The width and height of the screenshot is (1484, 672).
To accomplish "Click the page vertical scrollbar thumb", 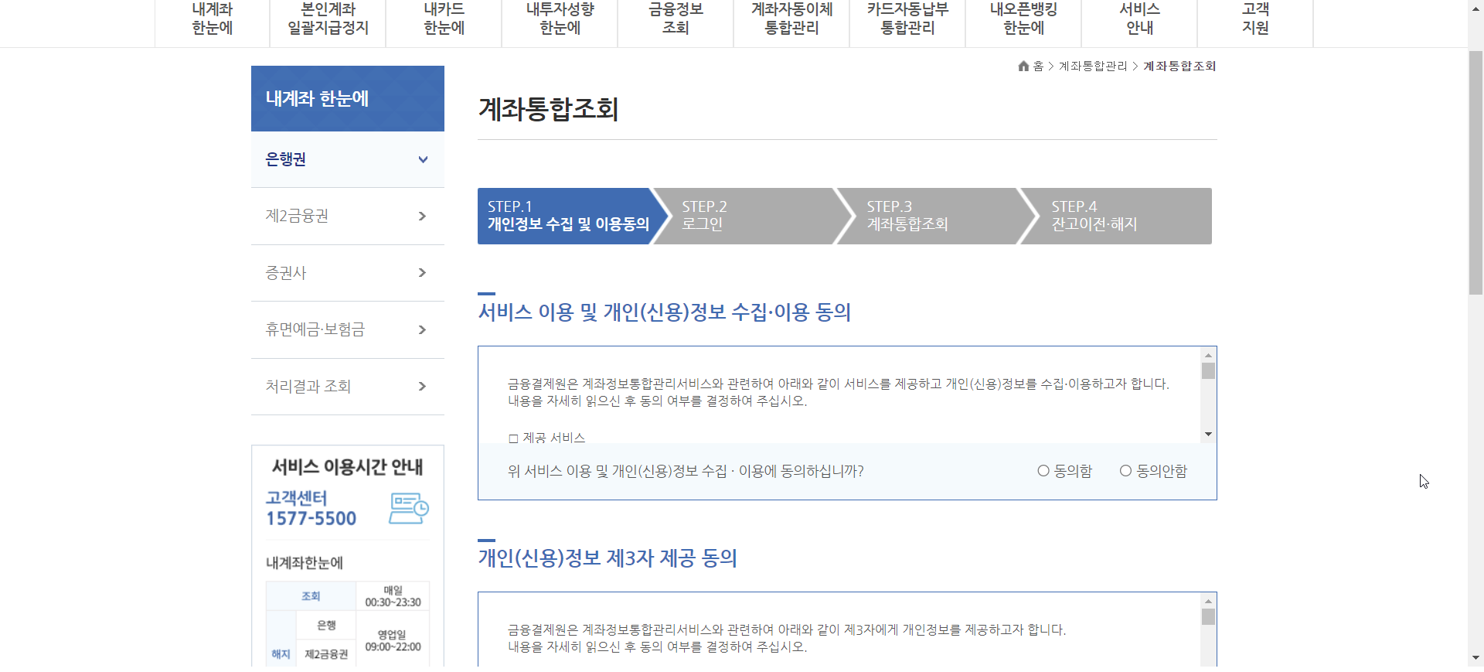I will tap(1475, 172).
